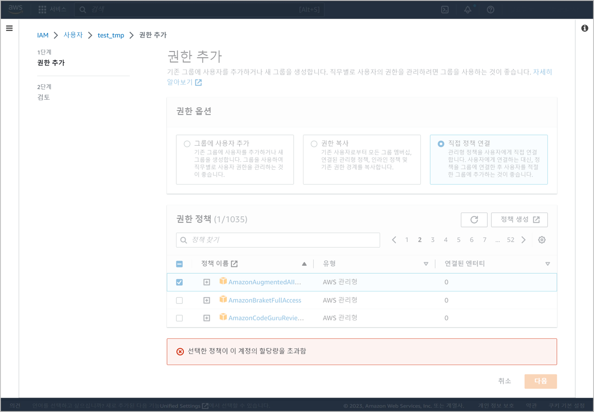Click the users breadcrumb link
The image size is (594, 412).
(x=73, y=35)
